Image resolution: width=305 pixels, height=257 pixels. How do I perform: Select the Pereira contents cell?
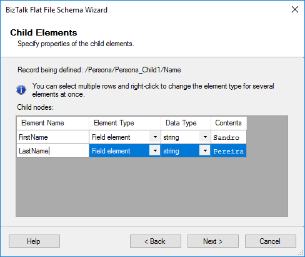pyautogui.click(x=229, y=151)
